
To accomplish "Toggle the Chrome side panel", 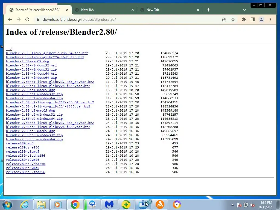I will (252, 19).
